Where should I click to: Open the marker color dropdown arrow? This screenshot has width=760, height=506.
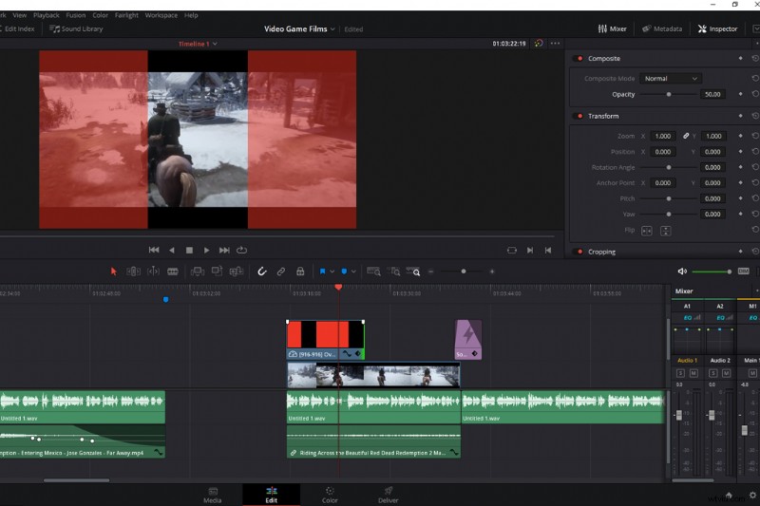(x=353, y=272)
